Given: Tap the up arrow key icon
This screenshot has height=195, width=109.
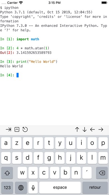Looking at the screenshot, I should (77, 130).
